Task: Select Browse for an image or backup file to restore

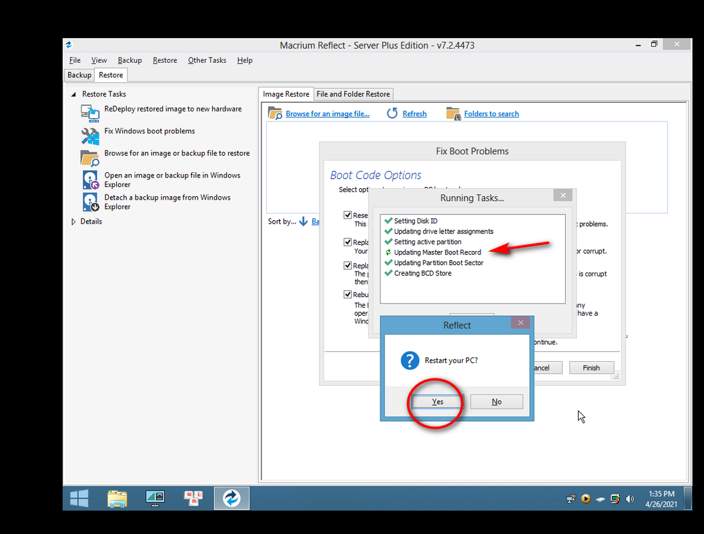Action: (x=177, y=153)
